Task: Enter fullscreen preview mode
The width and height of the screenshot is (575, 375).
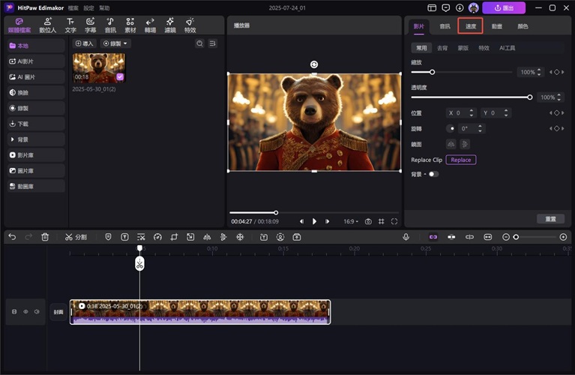Action: pyautogui.click(x=394, y=221)
